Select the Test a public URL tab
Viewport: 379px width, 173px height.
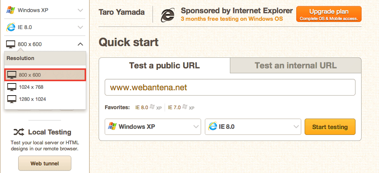(x=164, y=65)
